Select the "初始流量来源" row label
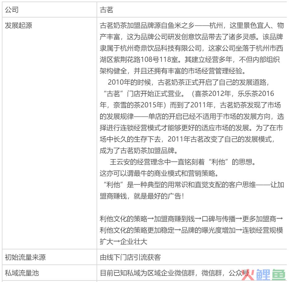Image resolution: width=293 pixels, height=282 pixels. pos(25,257)
